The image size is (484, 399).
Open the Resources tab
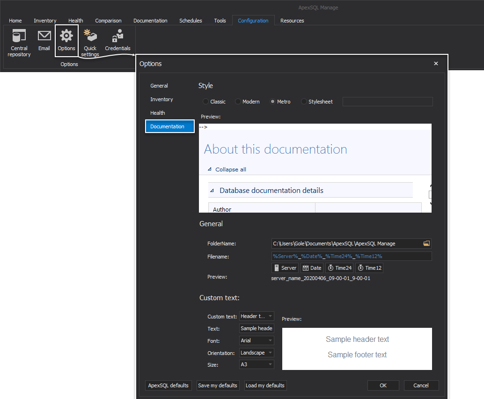coord(292,21)
